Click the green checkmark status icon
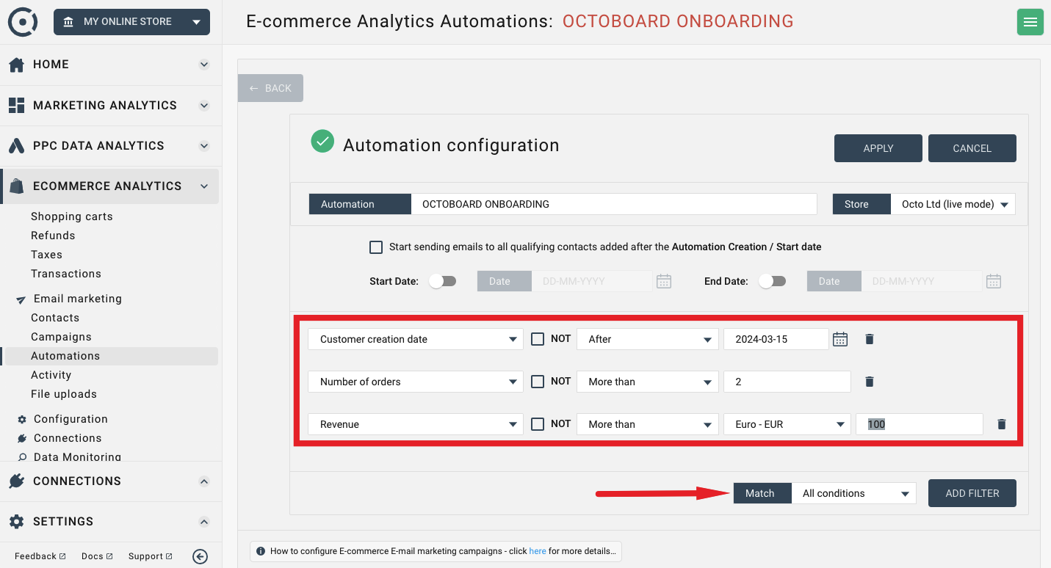Image resolution: width=1051 pixels, height=568 pixels. point(322,141)
